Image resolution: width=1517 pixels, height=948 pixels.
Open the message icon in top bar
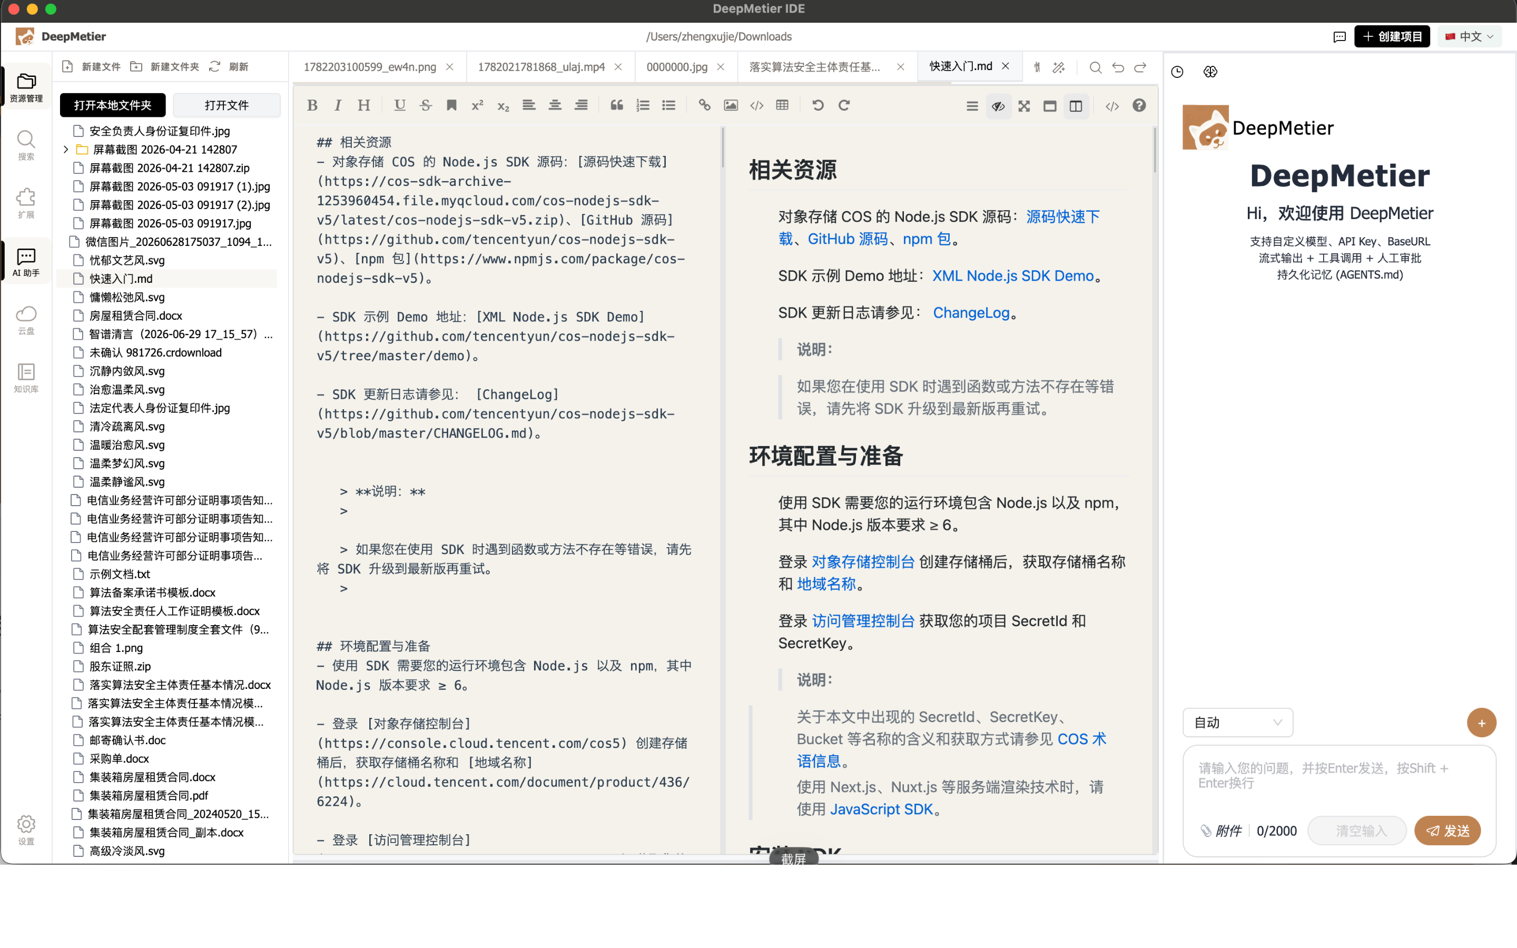pyautogui.click(x=1339, y=37)
